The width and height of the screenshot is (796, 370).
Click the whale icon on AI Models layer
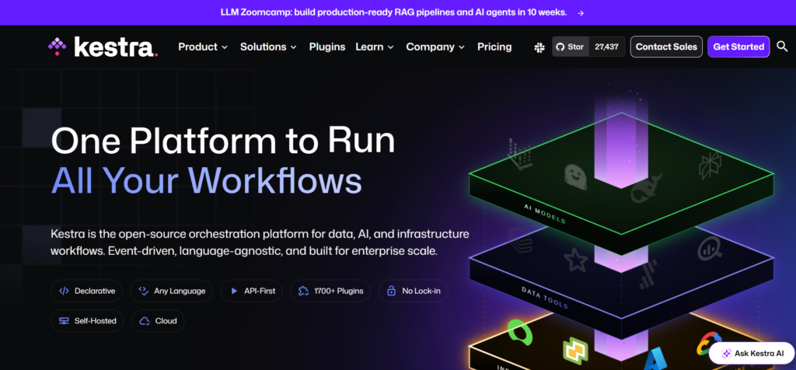click(646, 189)
